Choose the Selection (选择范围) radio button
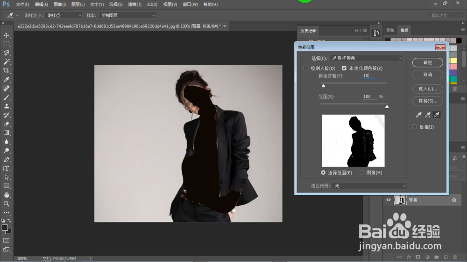Viewport: 467px width, 262px height. [x=323, y=172]
